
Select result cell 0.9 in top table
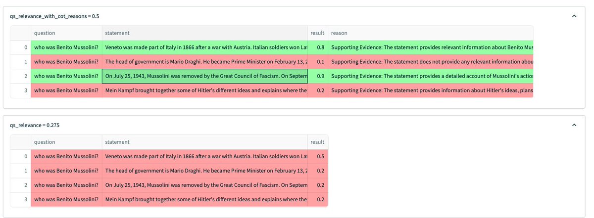pyautogui.click(x=317, y=76)
